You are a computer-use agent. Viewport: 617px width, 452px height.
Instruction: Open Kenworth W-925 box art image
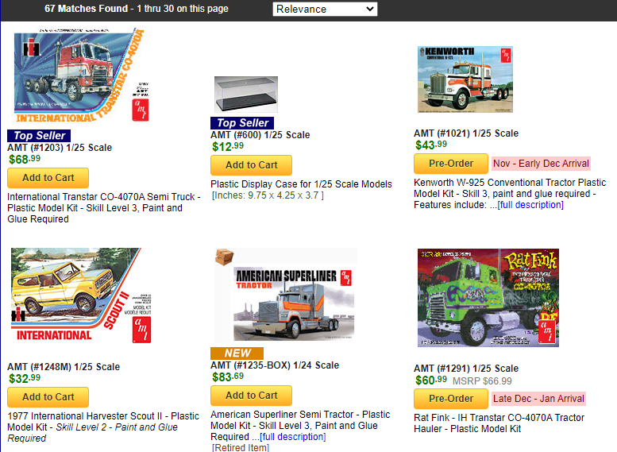point(465,79)
